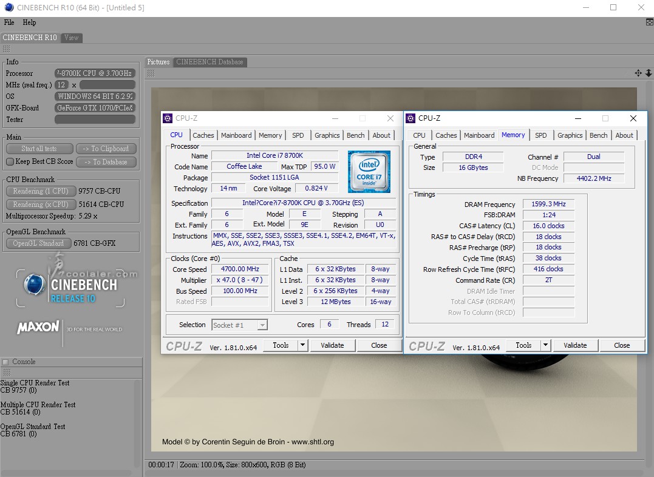Open the Tools dropdown arrow in the Memory window
Image resolution: width=654 pixels, height=477 pixels.
pos(545,345)
